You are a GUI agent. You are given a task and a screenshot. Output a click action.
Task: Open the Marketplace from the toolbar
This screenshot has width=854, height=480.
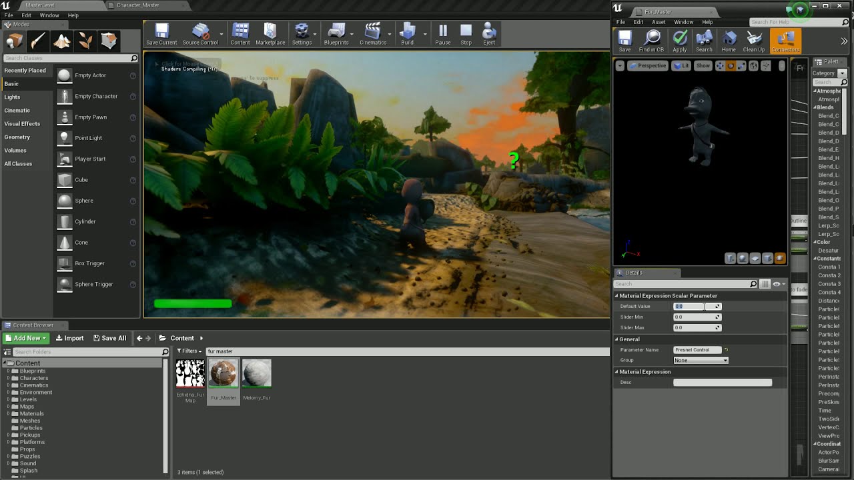tap(270, 34)
